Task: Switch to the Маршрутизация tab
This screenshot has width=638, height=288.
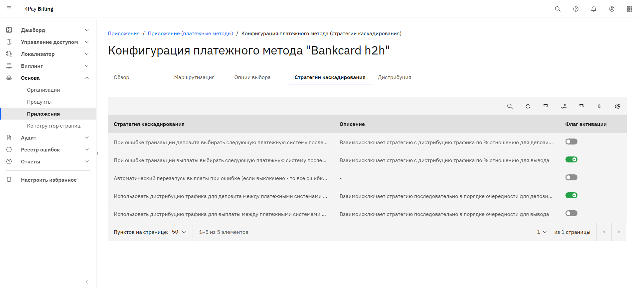Action: click(194, 77)
